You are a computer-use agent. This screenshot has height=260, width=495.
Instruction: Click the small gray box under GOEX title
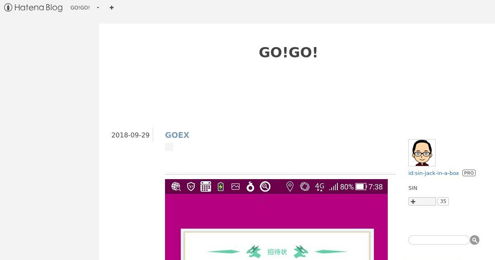(x=169, y=147)
